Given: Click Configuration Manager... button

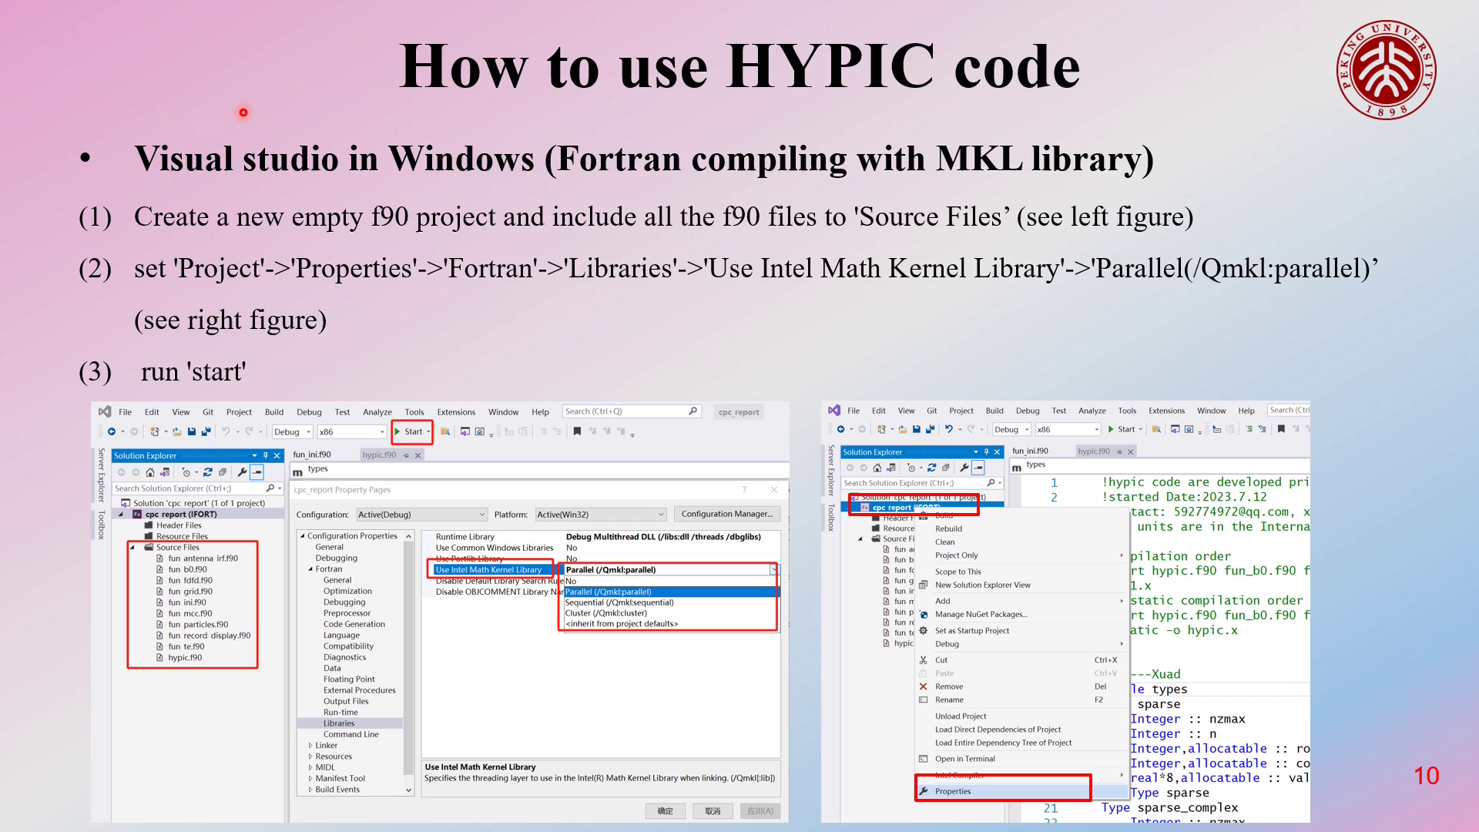Looking at the screenshot, I should pyautogui.click(x=727, y=514).
